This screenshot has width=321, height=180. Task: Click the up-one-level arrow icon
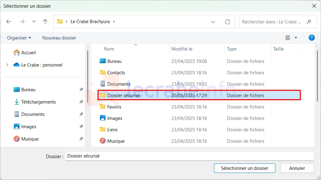(45, 22)
